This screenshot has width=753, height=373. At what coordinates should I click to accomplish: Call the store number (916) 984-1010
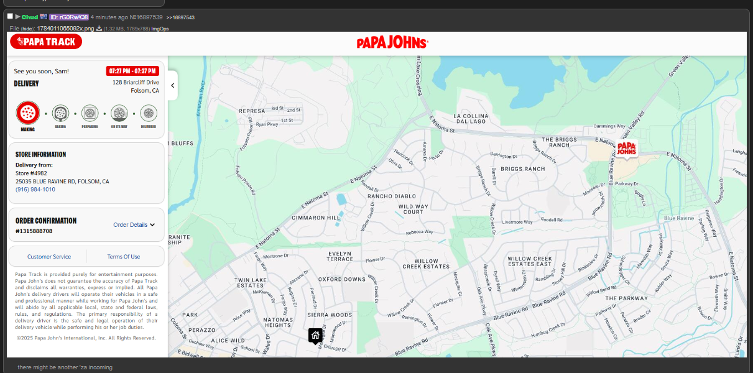[35, 190]
